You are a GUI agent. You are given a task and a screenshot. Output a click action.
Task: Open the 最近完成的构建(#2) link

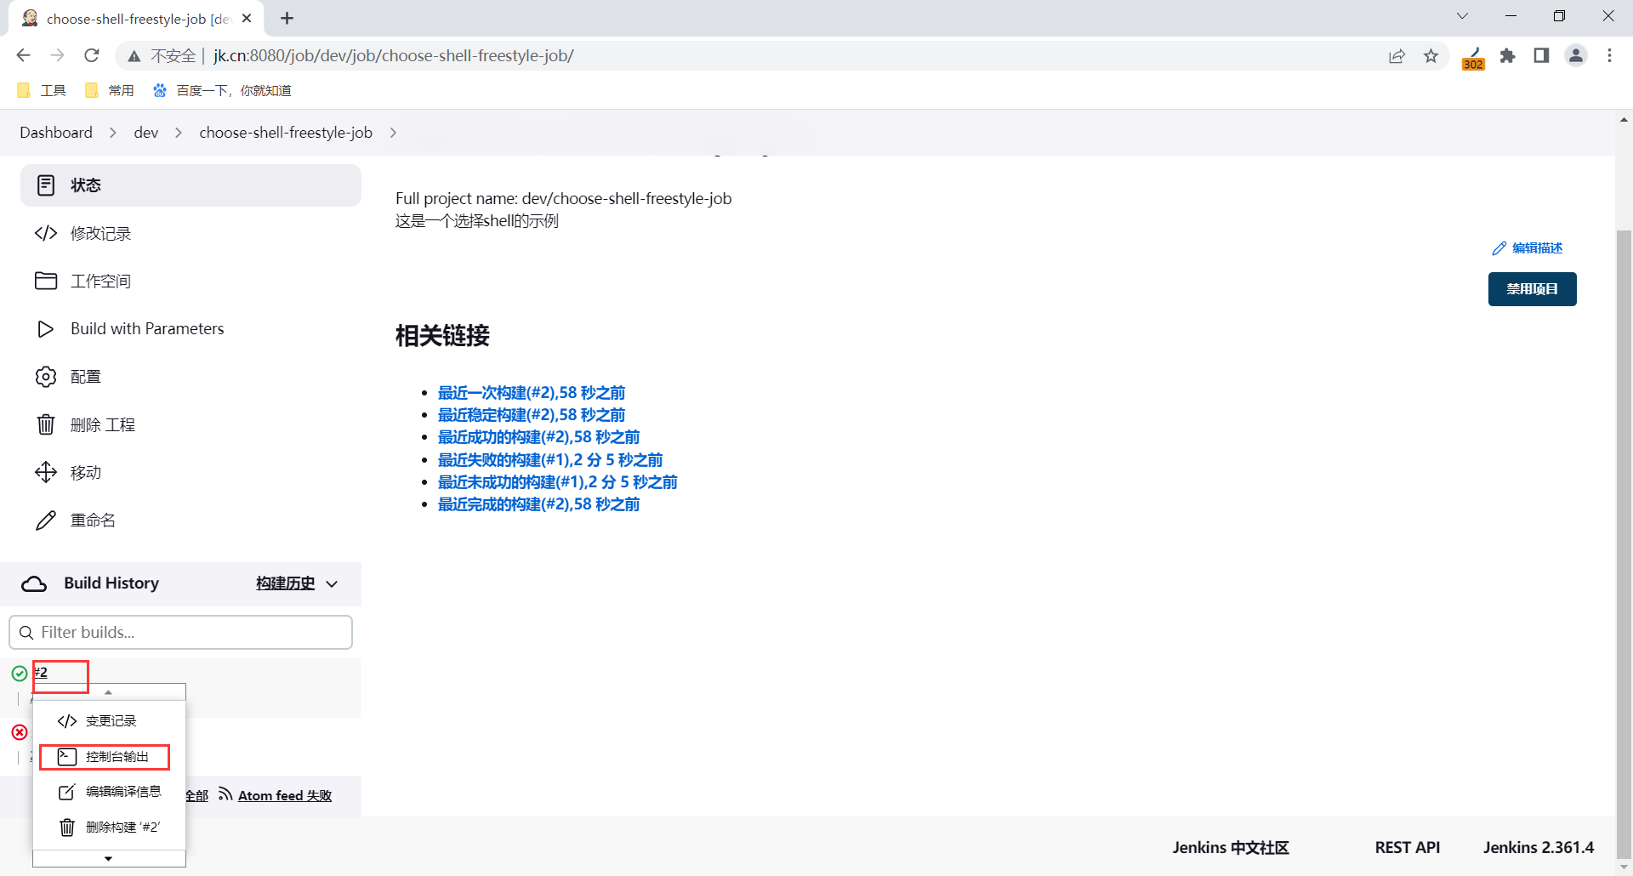coord(538,504)
